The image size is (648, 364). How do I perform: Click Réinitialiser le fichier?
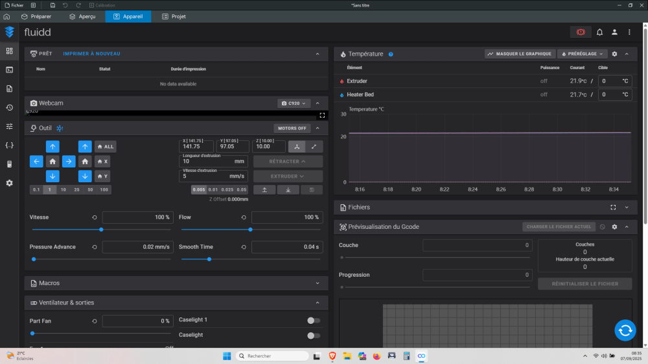[x=584, y=284]
